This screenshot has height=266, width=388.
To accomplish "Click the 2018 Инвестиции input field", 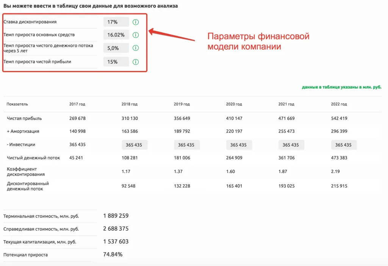I will point(134,145).
